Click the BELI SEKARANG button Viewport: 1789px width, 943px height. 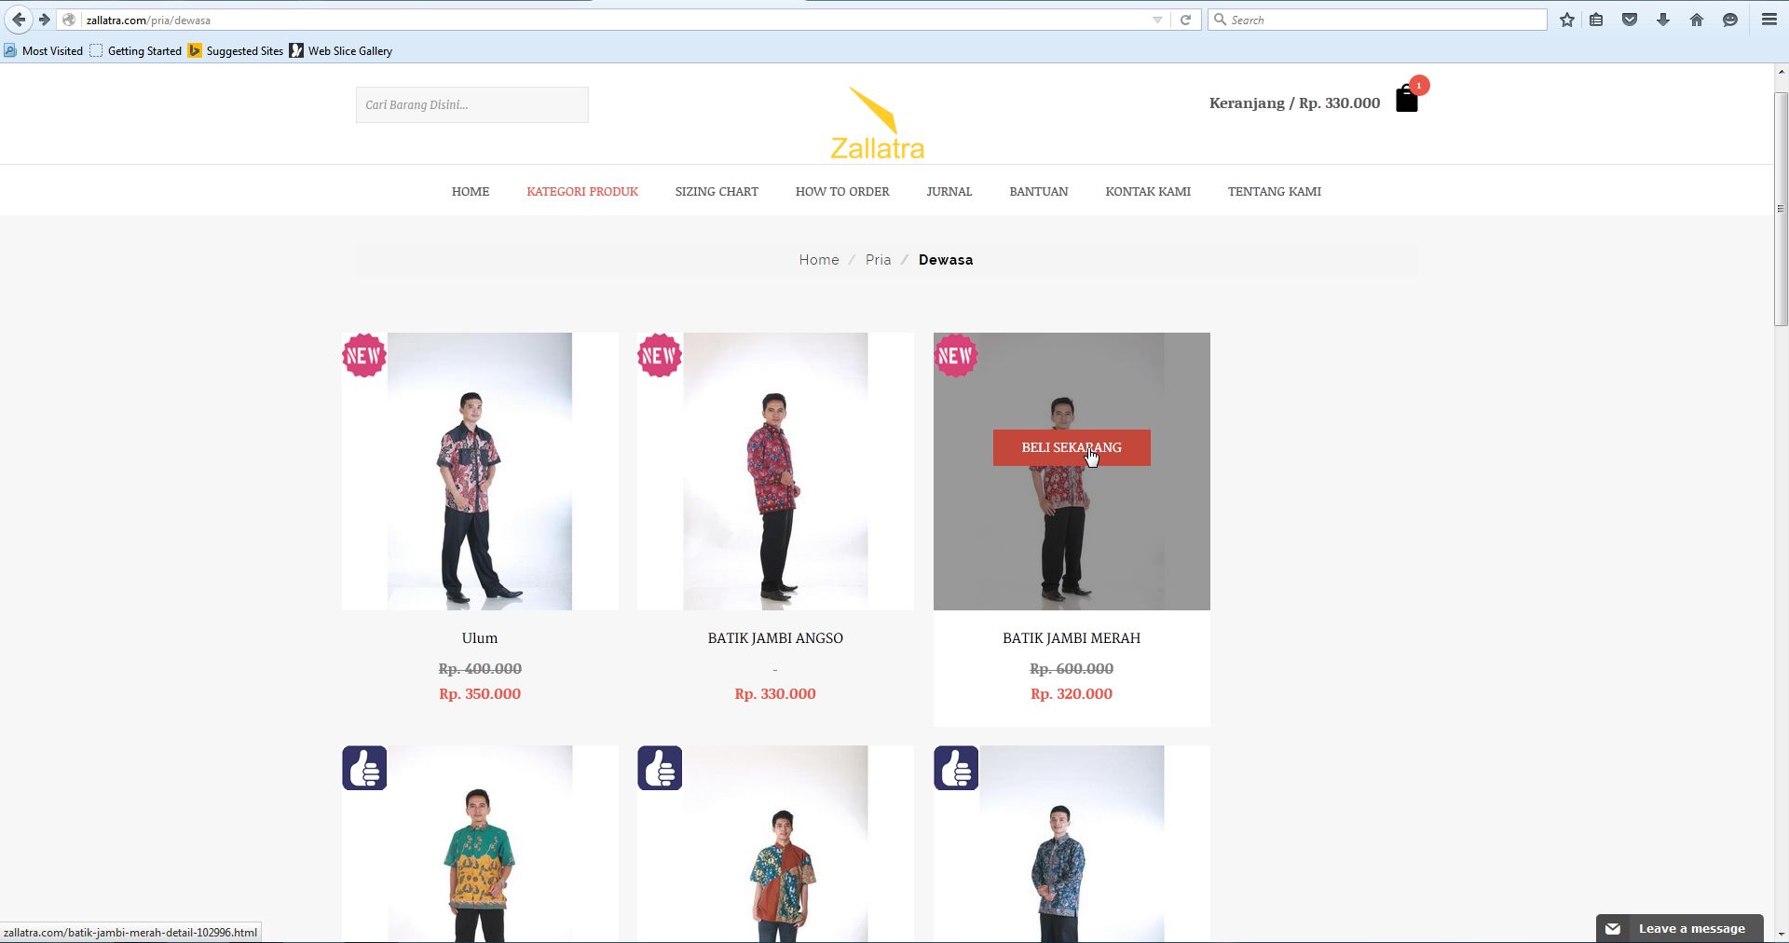[x=1072, y=447]
